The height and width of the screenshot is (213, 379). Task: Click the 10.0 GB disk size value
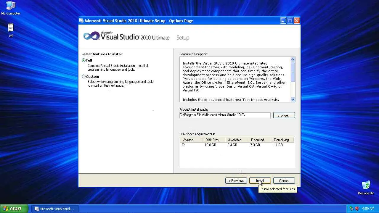pos(210,145)
